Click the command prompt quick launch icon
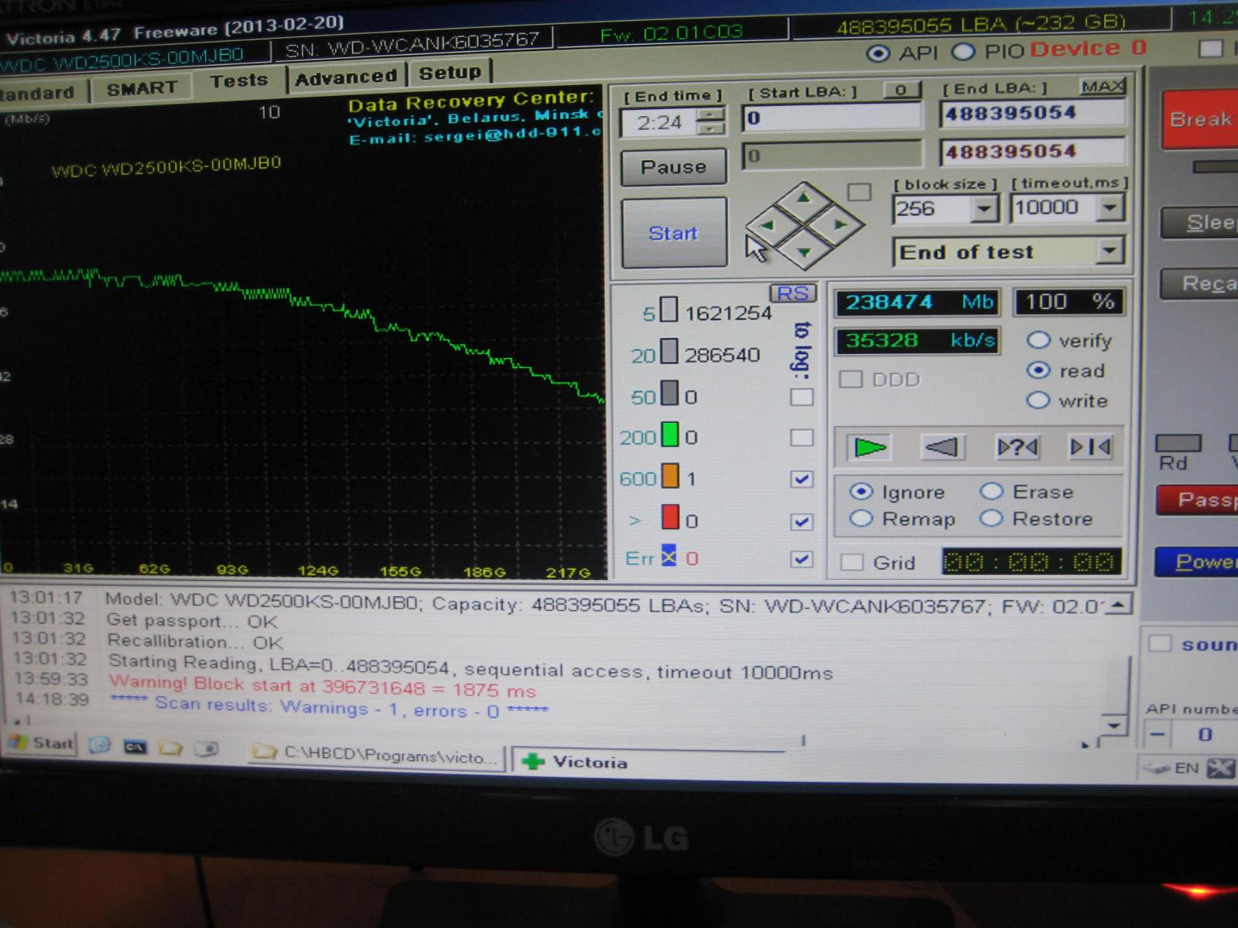1238x928 pixels. coord(135,747)
